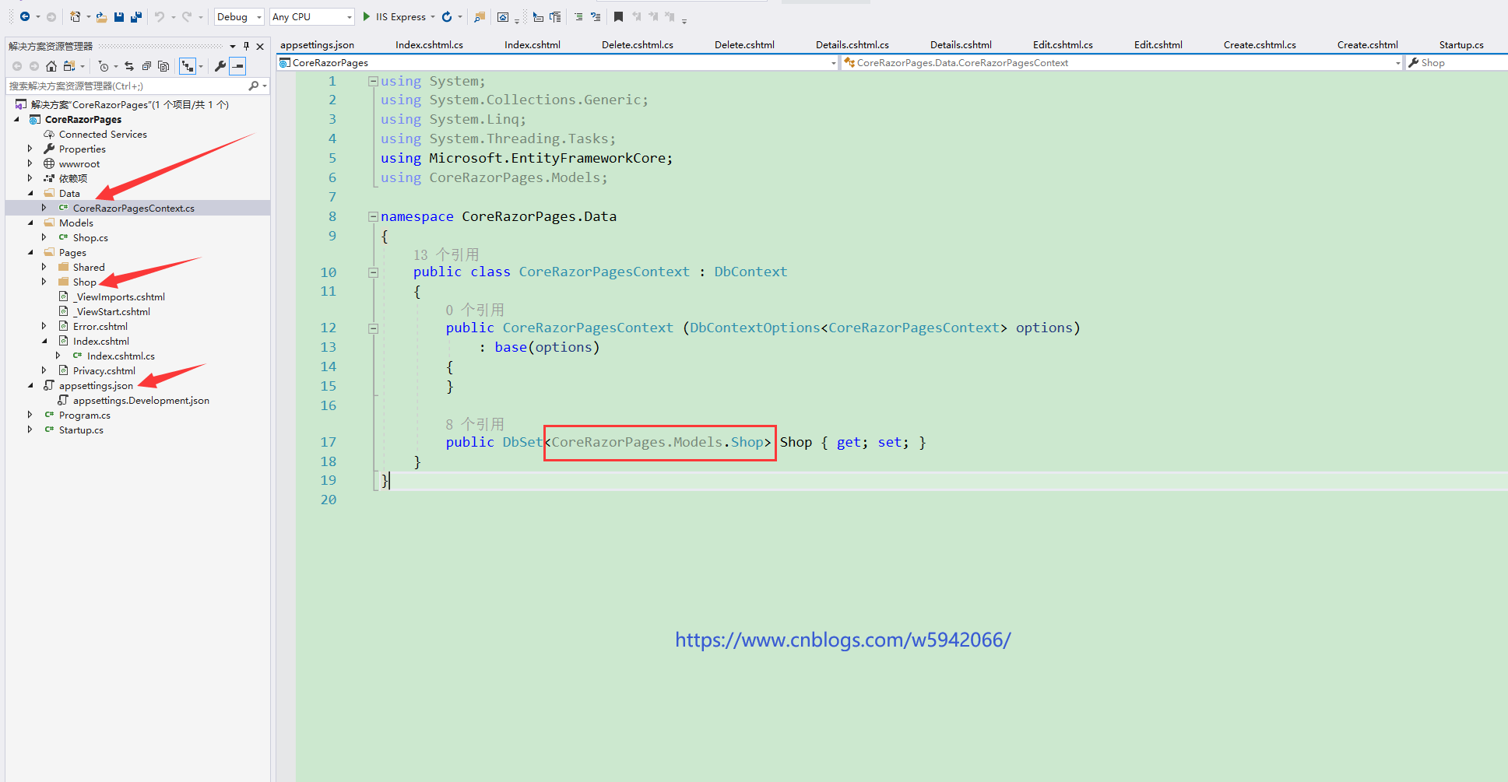Collapse the namespace CoreRazorPages.Data code block
The width and height of the screenshot is (1508, 782).
tap(373, 217)
